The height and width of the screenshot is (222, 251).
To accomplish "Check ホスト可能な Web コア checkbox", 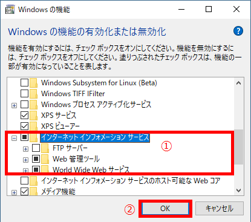I will click(x=24, y=181).
